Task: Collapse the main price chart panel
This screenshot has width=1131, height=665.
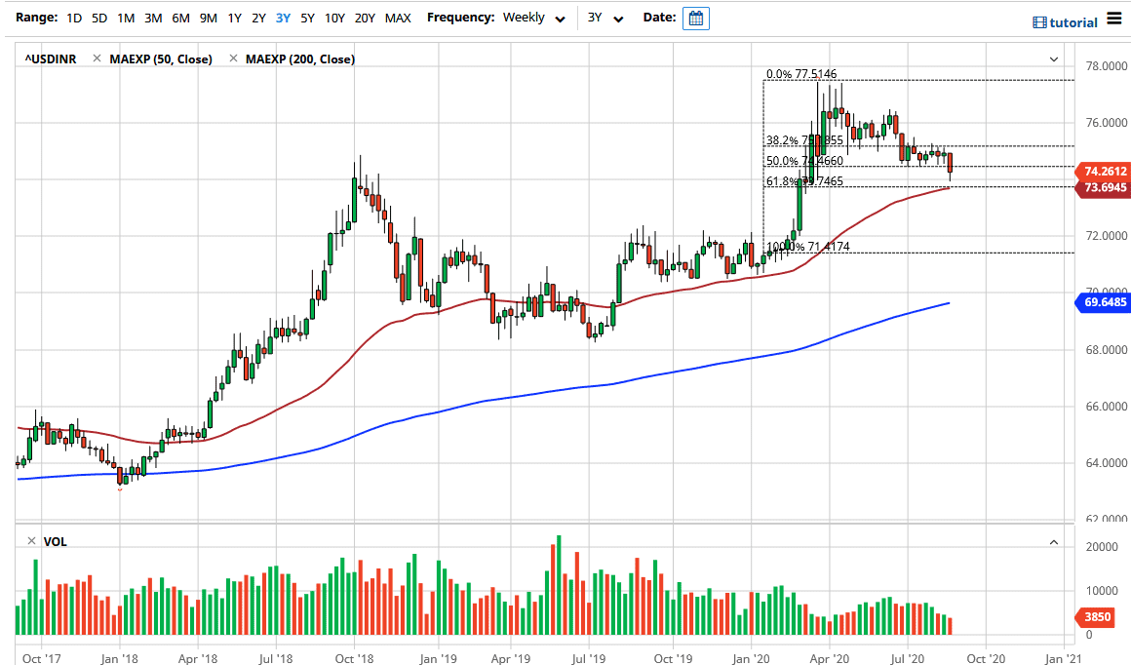Action: point(1053,59)
